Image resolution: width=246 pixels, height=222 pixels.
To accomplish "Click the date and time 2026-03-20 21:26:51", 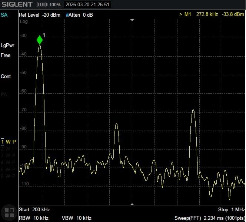I will coord(87,4).
